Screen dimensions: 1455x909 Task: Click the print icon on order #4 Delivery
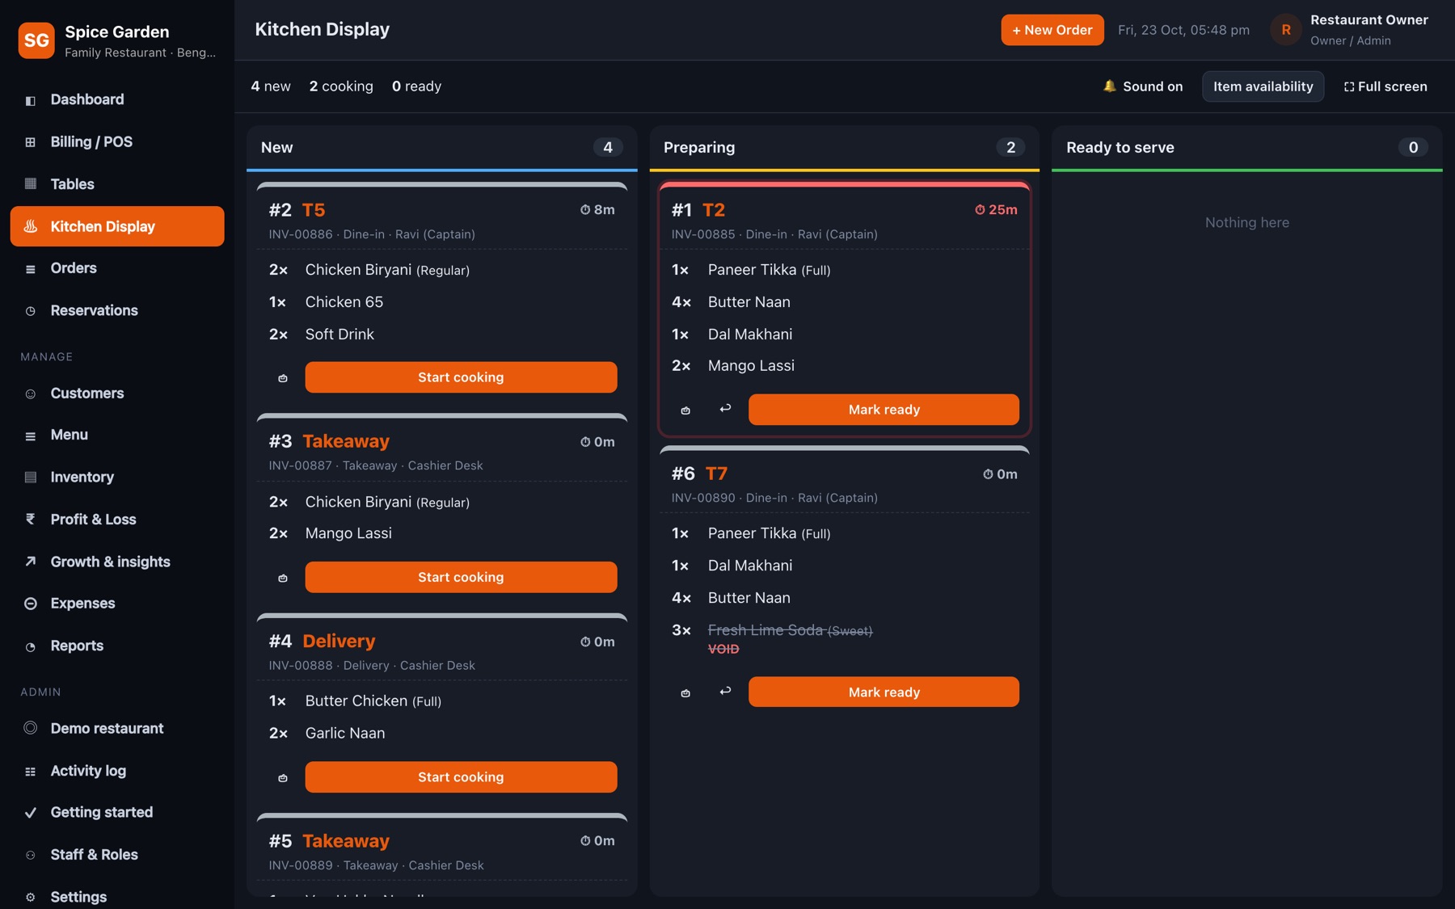[283, 777]
